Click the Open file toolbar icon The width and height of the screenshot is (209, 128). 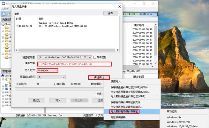pos(9,14)
